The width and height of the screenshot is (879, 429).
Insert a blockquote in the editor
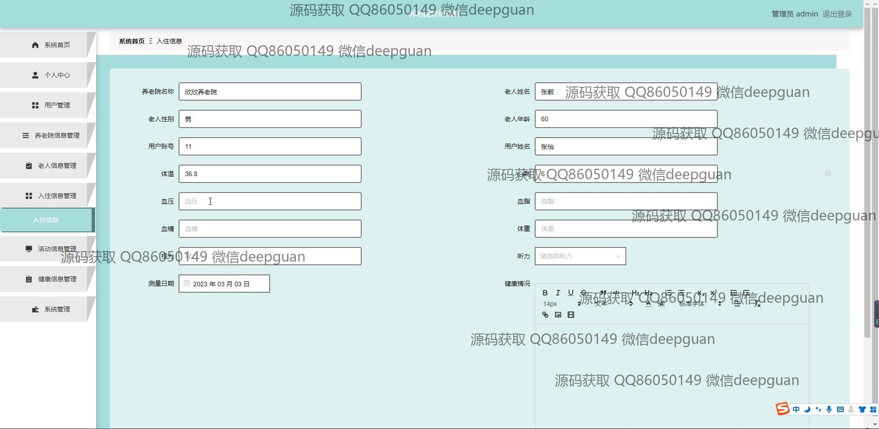tap(603, 293)
